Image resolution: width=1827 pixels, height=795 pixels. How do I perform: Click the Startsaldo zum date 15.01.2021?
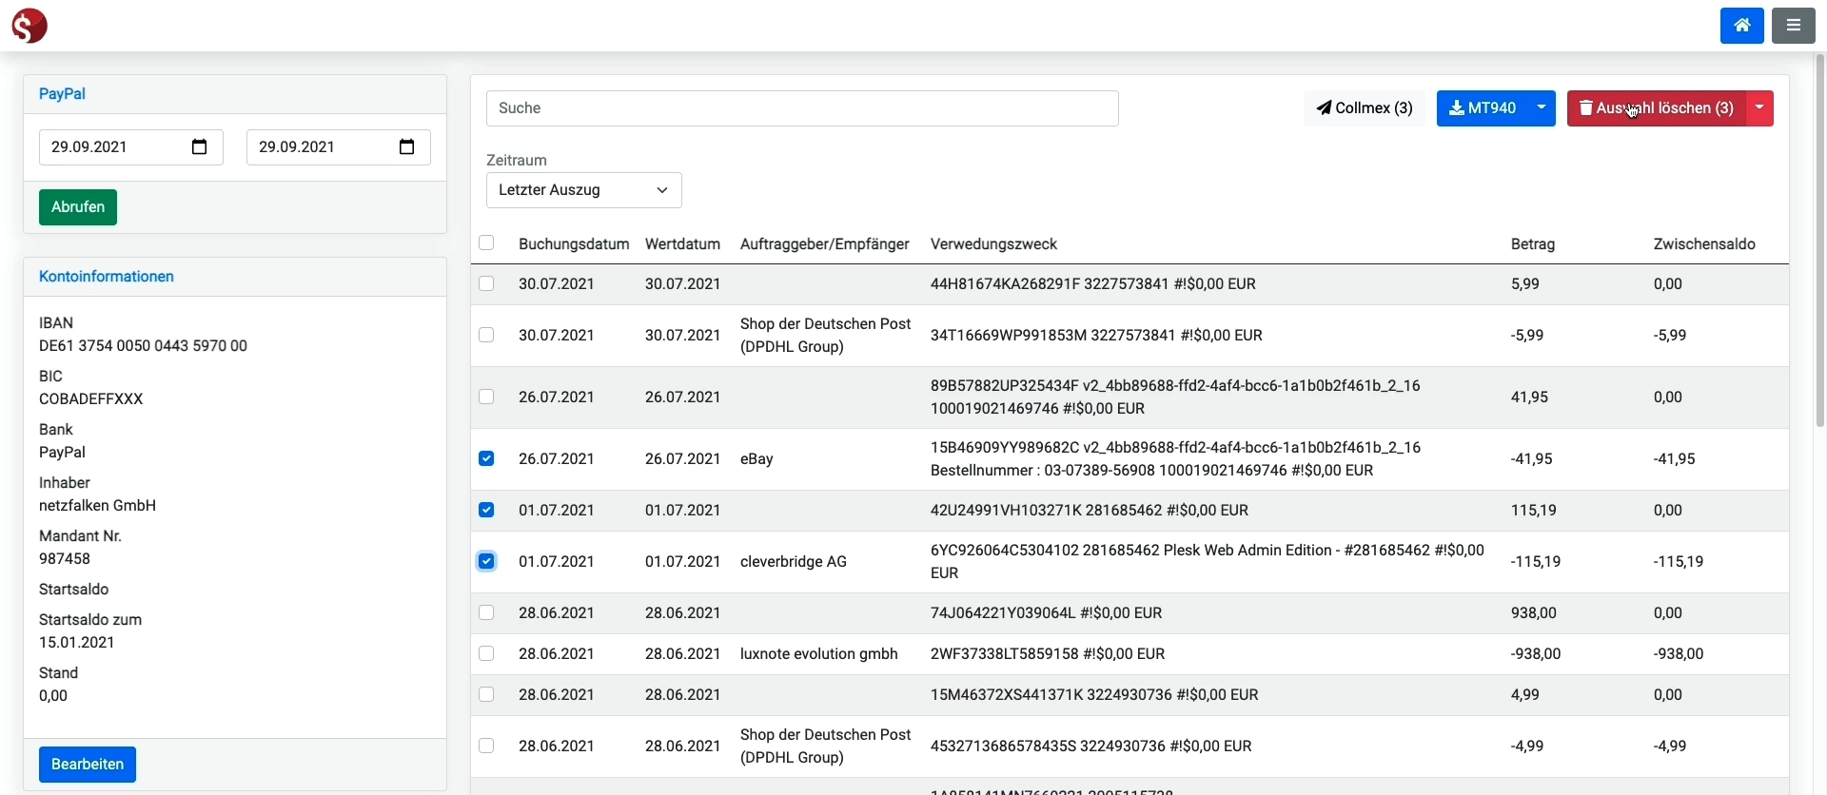tap(77, 643)
